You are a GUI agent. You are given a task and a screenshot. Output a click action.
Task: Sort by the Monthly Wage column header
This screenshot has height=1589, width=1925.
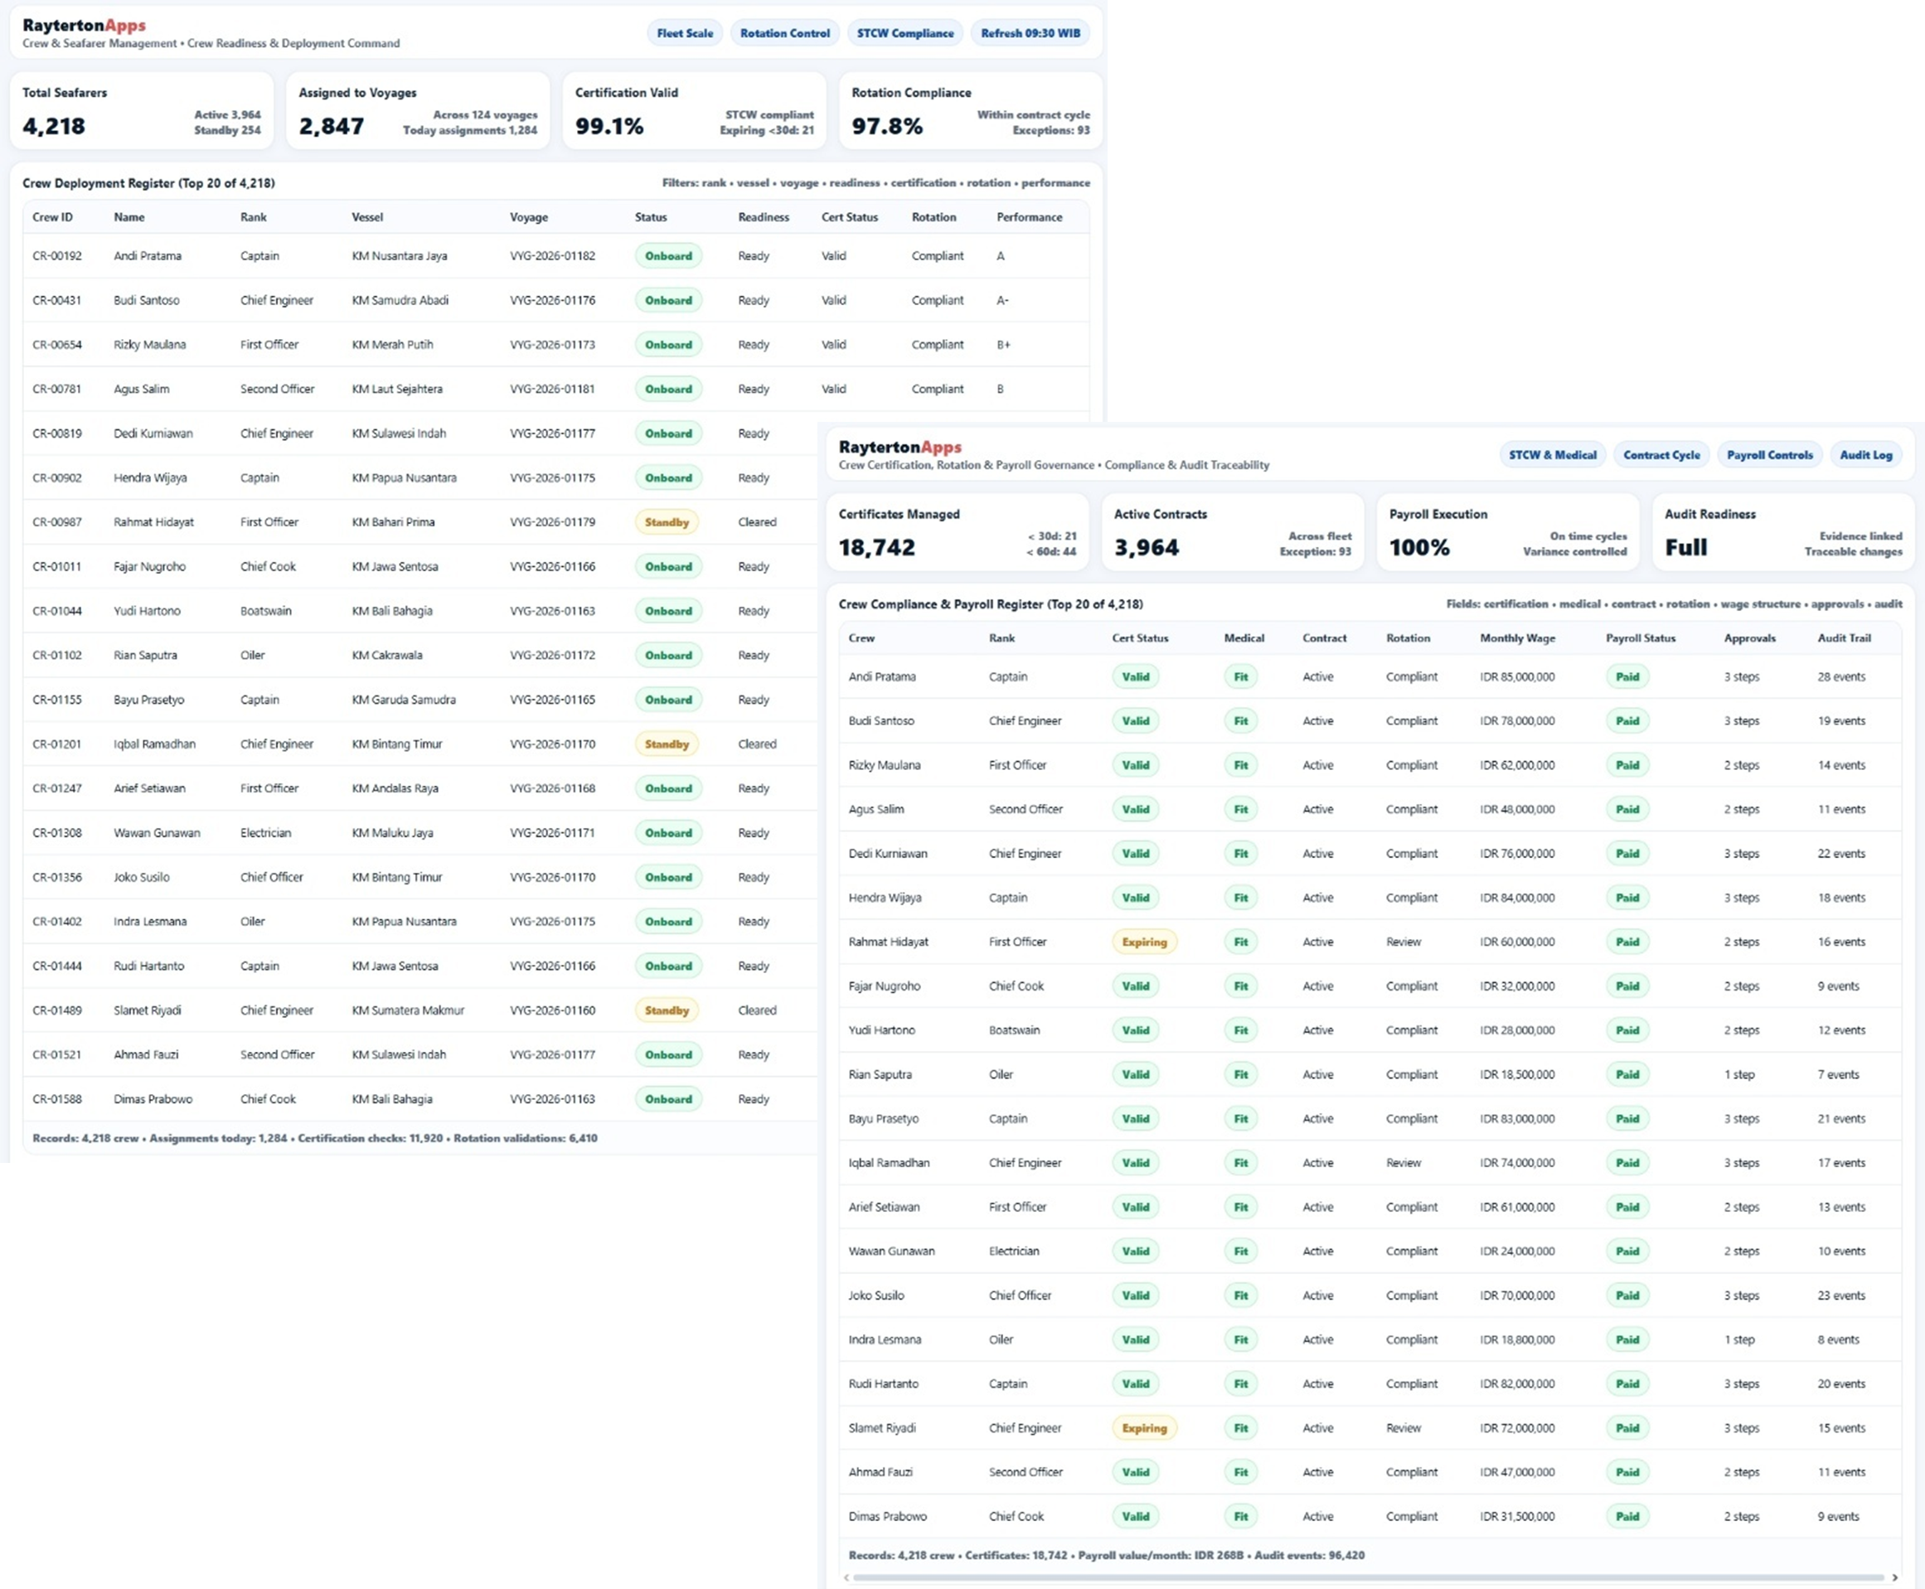tap(1517, 638)
